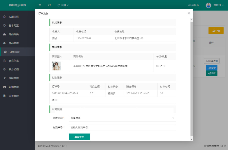The height and width of the screenshot is (150, 228).
Task: Open the 应用 dropdown menu
Action: click(63, 5)
